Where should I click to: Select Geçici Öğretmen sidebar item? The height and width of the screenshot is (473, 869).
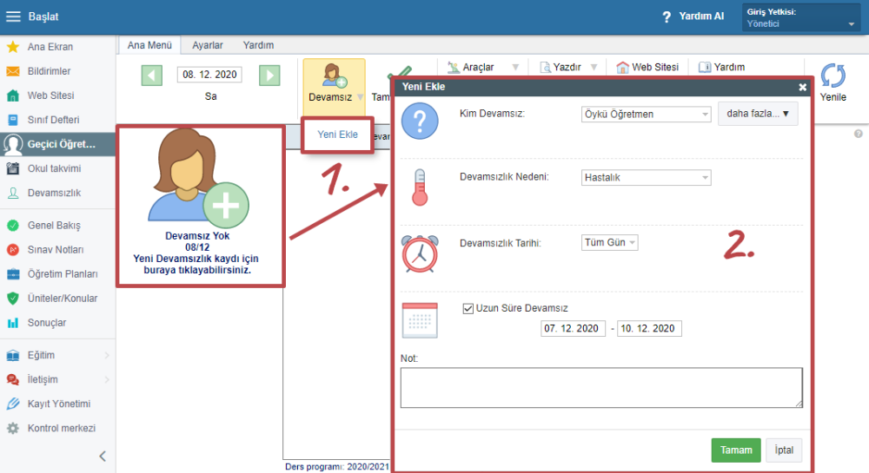tap(57, 144)
